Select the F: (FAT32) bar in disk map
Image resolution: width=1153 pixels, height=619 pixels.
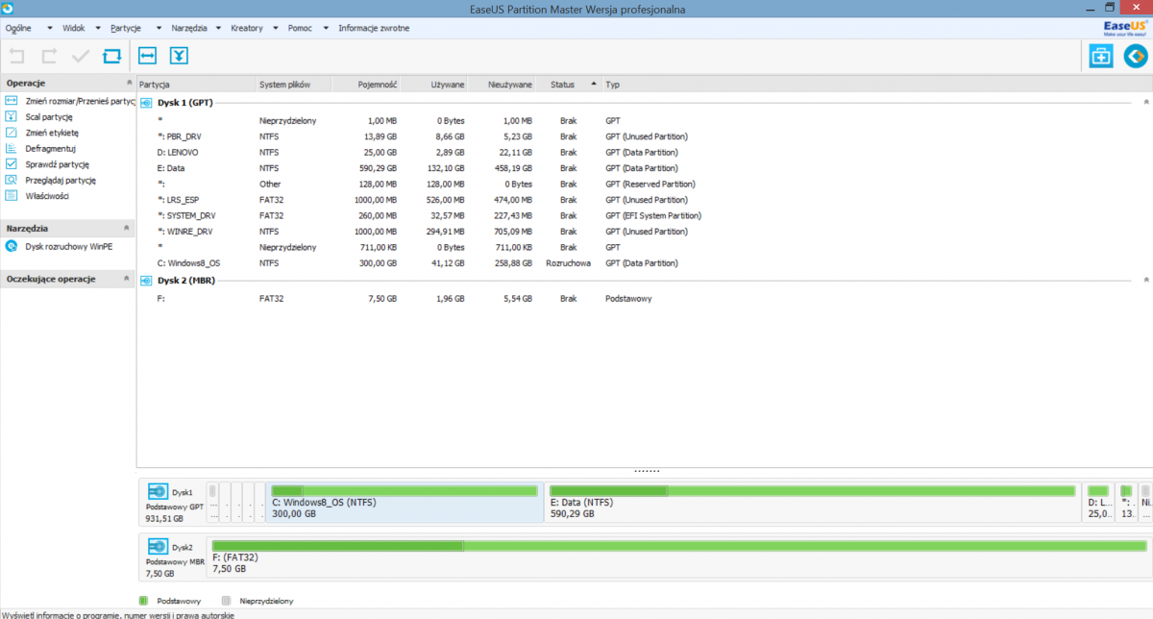679,558
